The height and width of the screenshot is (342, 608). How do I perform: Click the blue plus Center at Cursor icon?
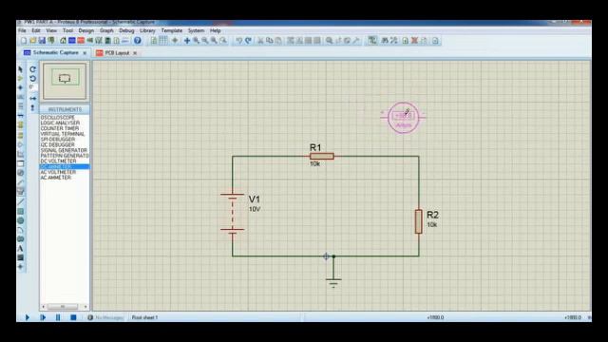coord(187,41)
